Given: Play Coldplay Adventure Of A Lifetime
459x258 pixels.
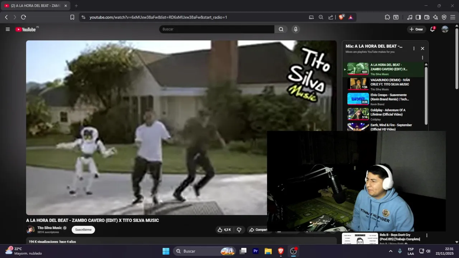Looking at the screenshot, I should (383, 114).
